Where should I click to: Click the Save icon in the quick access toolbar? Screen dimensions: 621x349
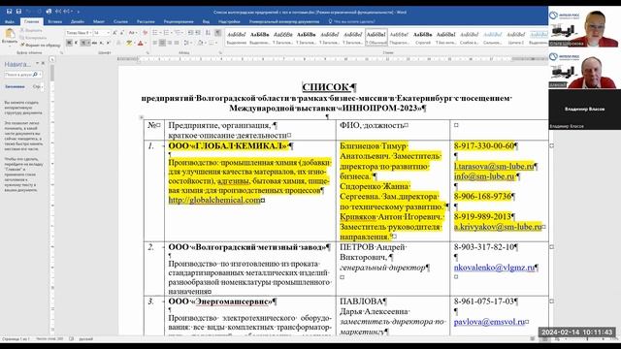9,12
